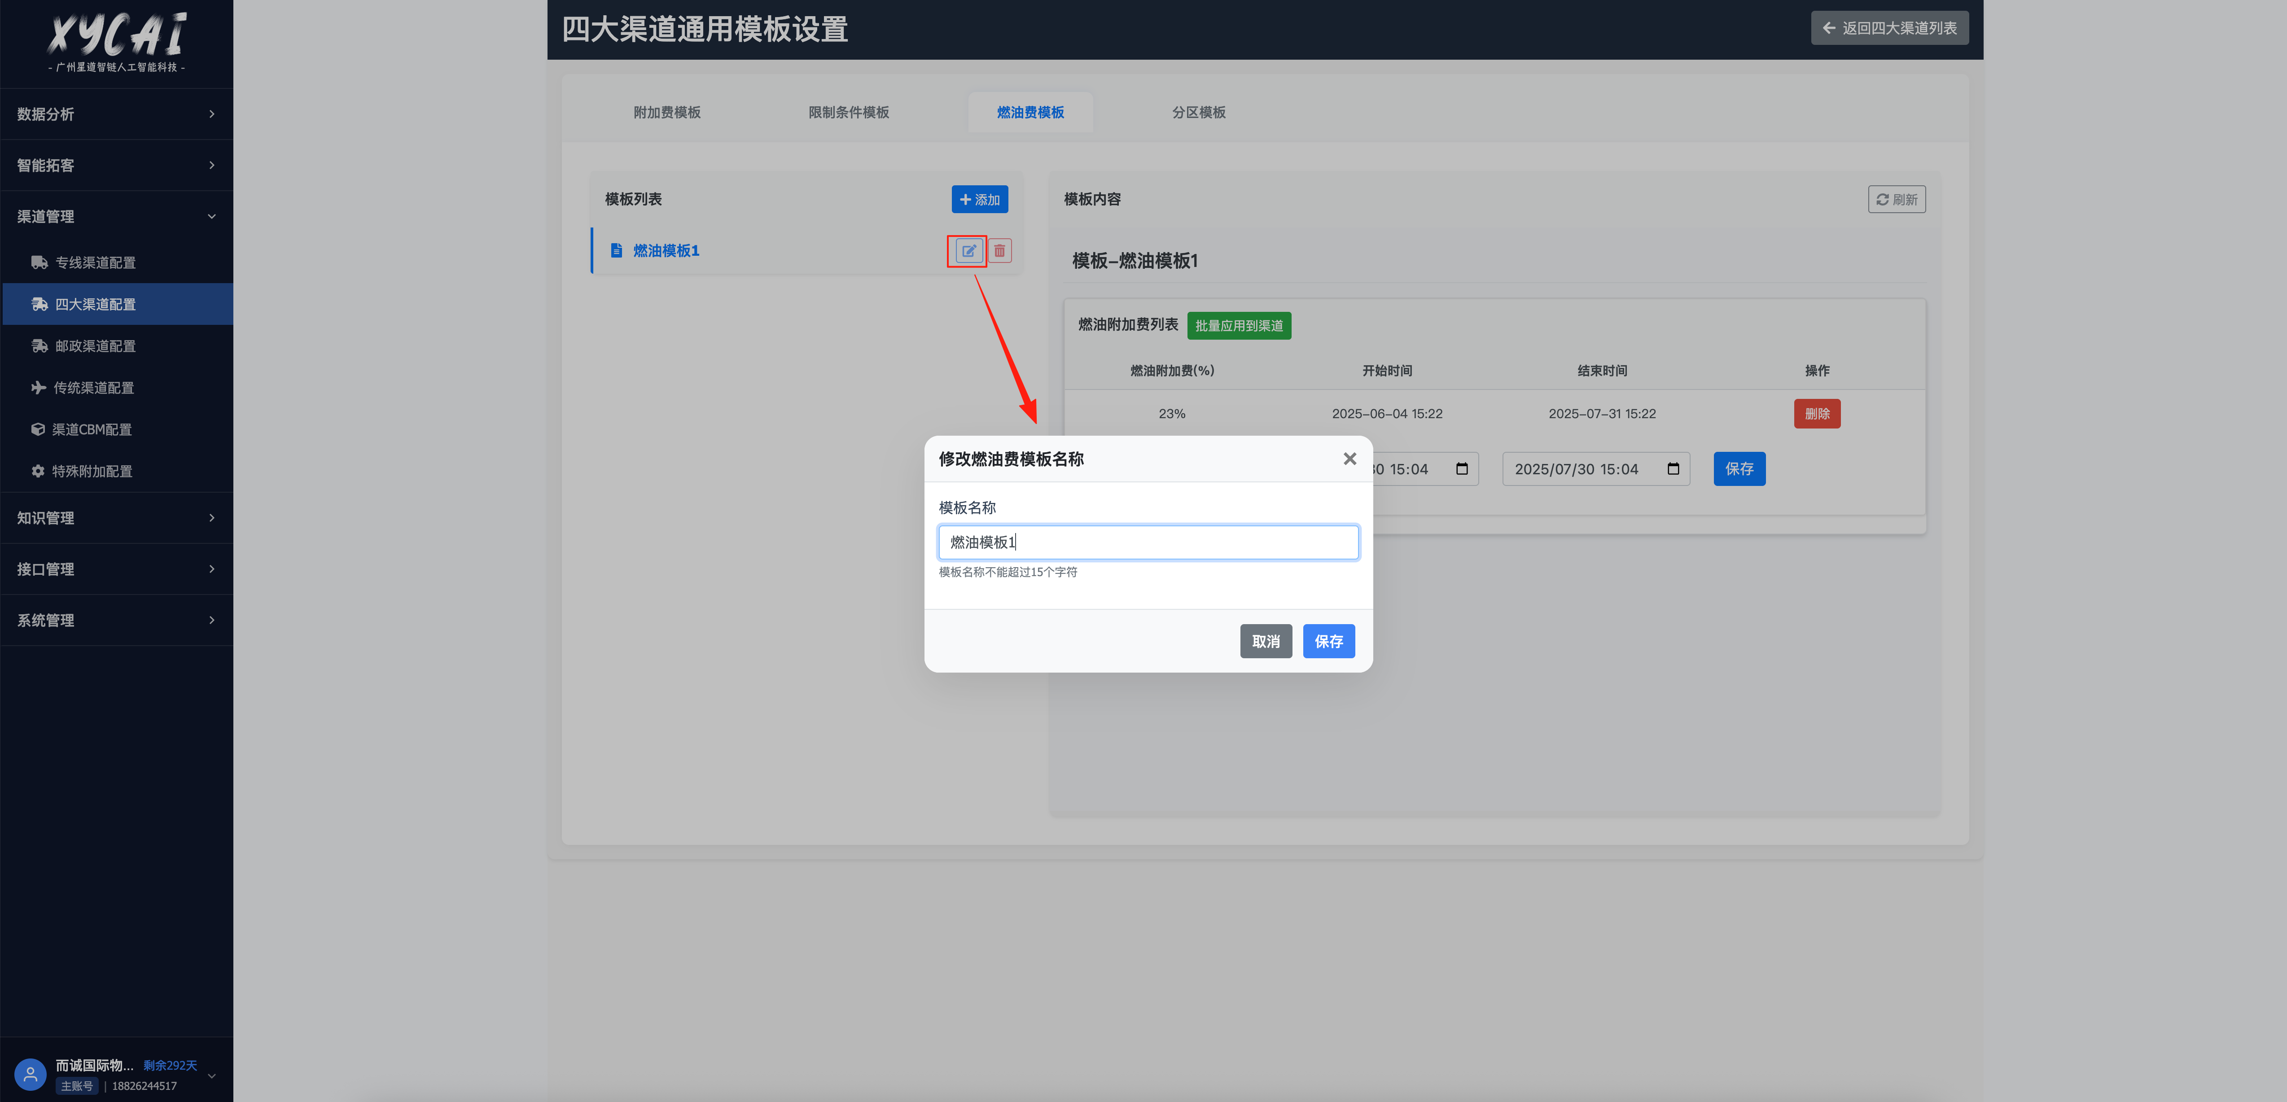Collapse the 渠道管理 menu

click(116, 217)
